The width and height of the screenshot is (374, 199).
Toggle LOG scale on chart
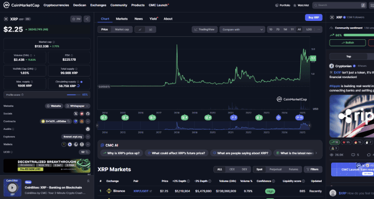tap(309, 29)
